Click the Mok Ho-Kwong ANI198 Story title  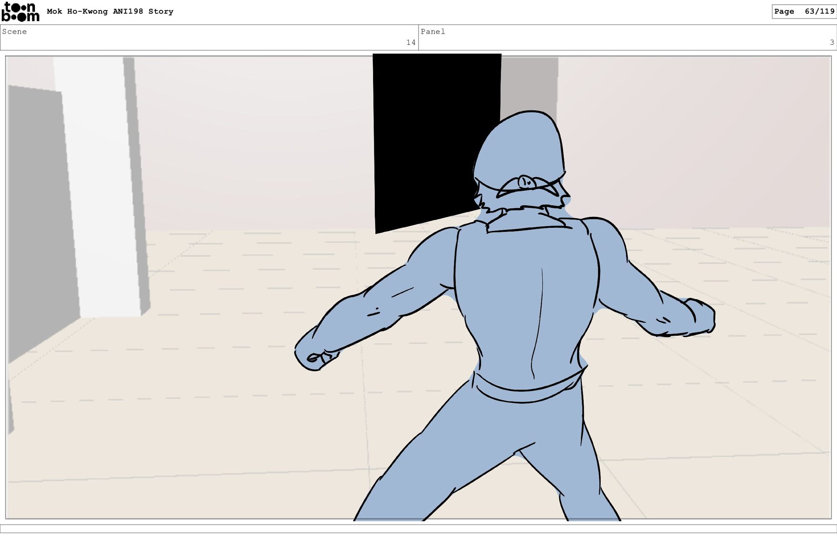110,12
